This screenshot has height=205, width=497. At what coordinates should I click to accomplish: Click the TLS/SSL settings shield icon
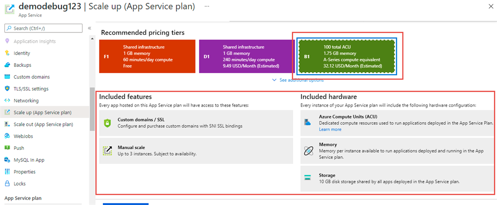coord(7,89)
